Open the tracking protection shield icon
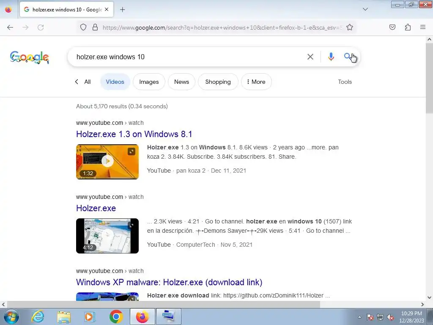 pyautogui.click(x=83, y=28)
